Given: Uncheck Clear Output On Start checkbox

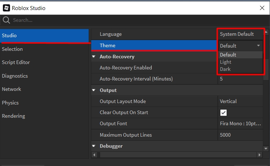Looking at the screenshot, I should [x=224, y=113].
